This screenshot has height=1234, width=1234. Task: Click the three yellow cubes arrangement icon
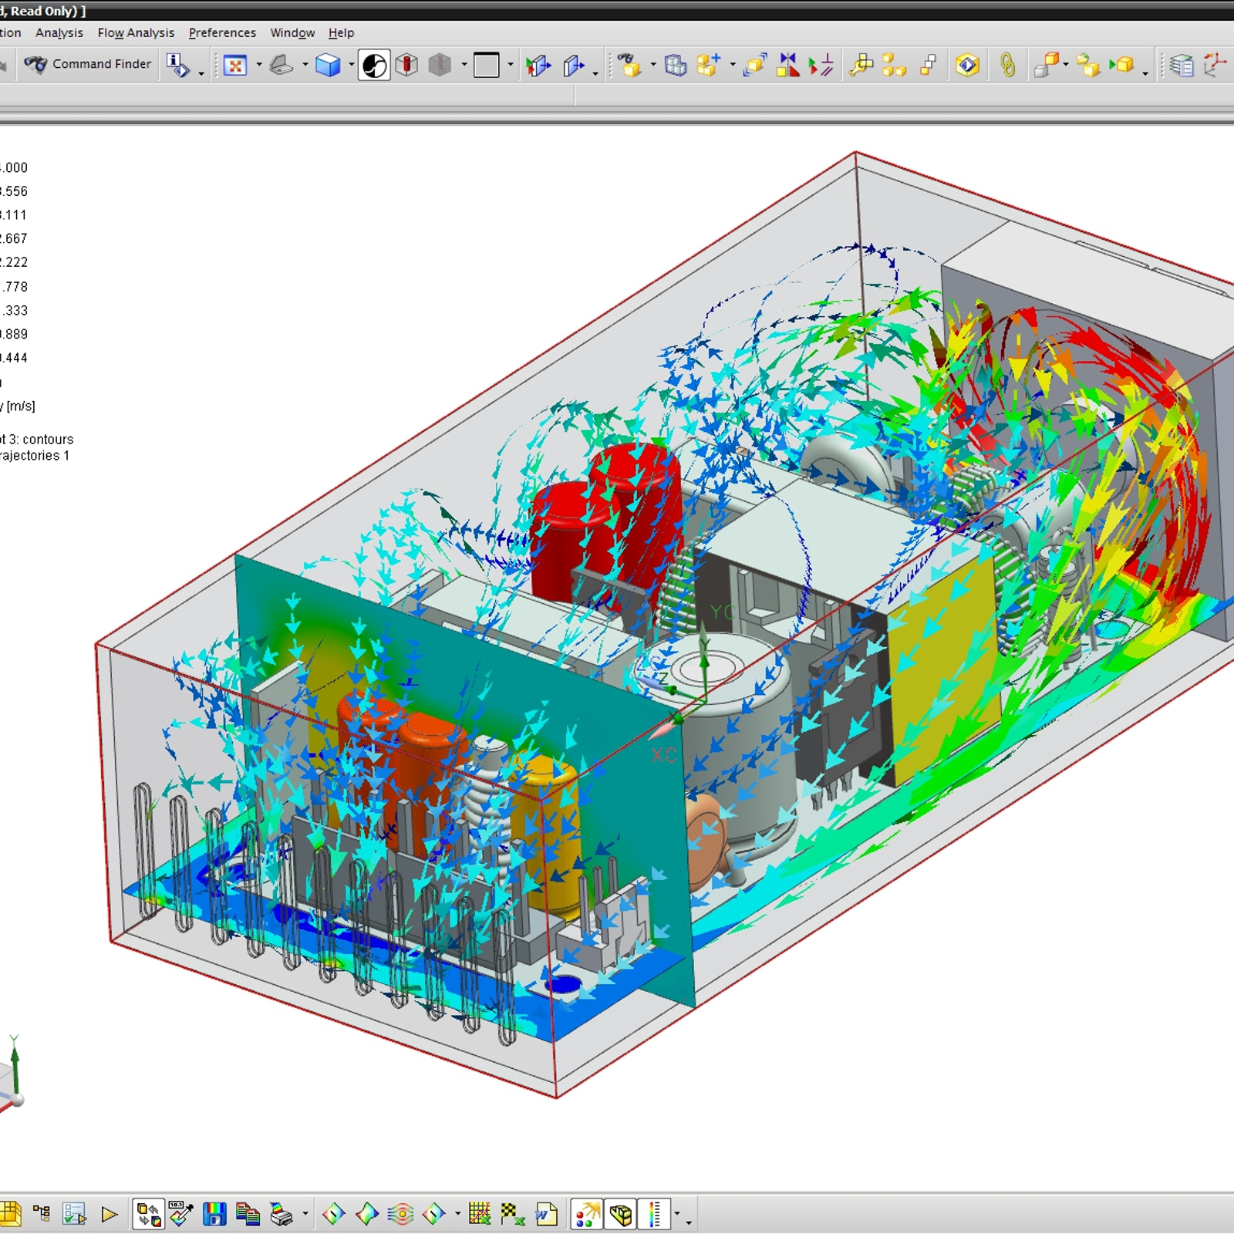click(x=894, y=66)
